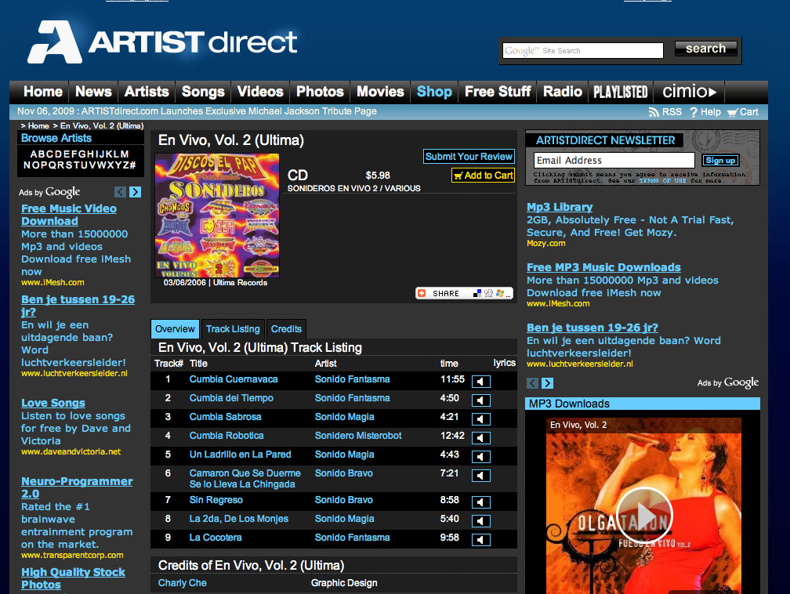Go to next Google ads in left sidebar

point(135,192)
